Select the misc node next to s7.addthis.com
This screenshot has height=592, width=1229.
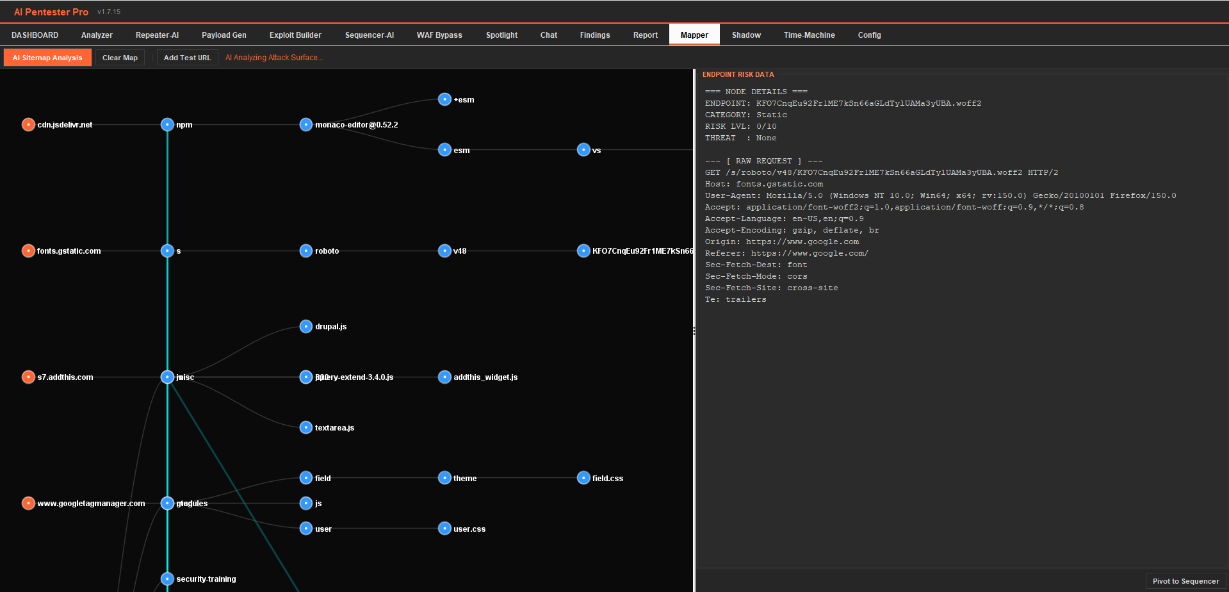click(x=167, y=377)
